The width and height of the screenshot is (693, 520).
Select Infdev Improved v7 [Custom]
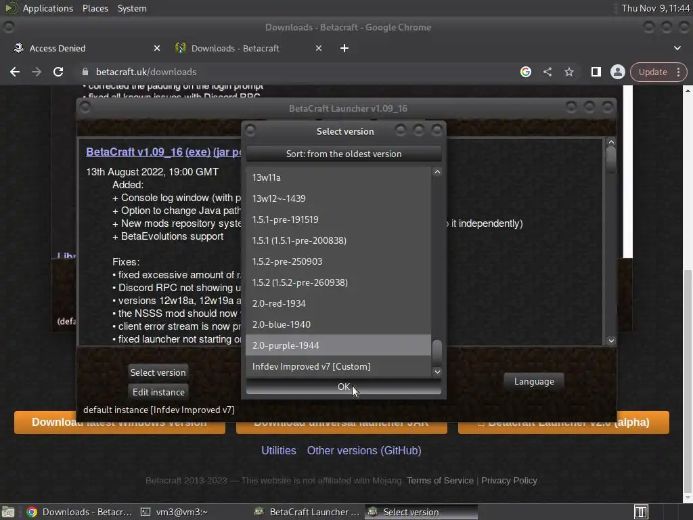pos(338,366)
